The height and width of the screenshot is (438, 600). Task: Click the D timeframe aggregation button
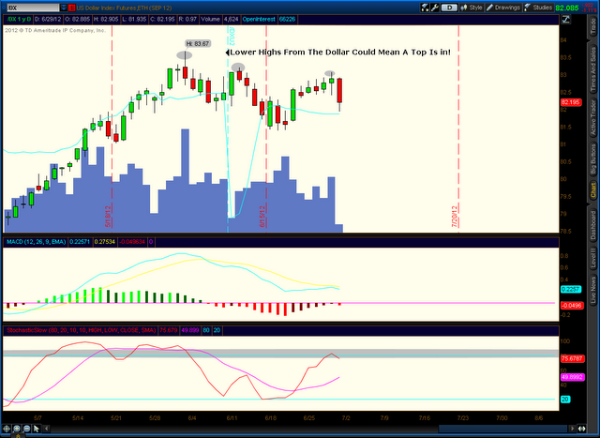coord(449,8)
